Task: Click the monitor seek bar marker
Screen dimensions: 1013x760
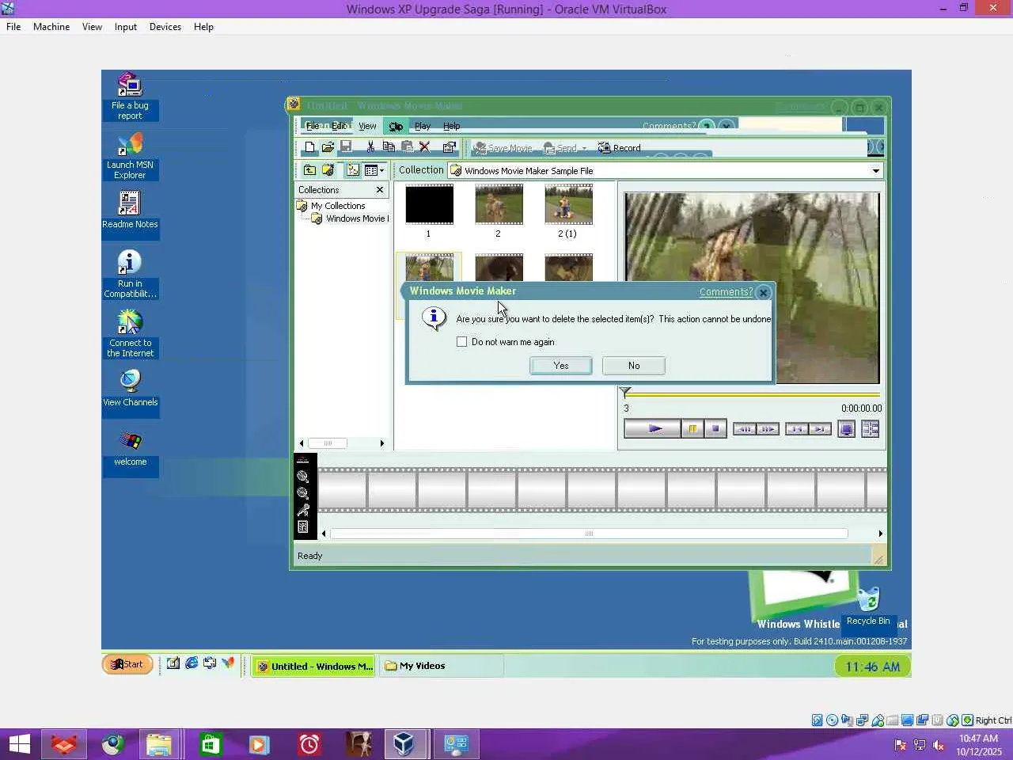Action: (625, 392)
